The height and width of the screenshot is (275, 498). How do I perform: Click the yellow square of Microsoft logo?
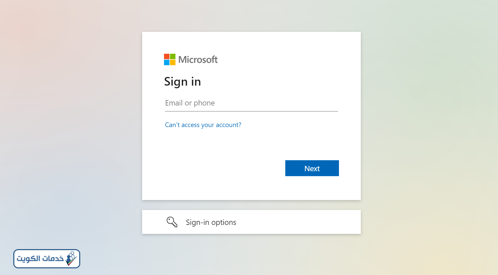tap(173, 62)
